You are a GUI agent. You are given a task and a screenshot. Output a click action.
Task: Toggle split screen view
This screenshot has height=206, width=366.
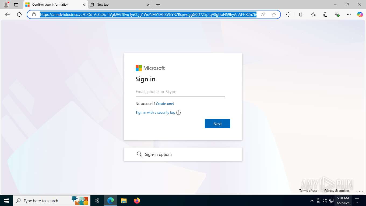[301, 14]
